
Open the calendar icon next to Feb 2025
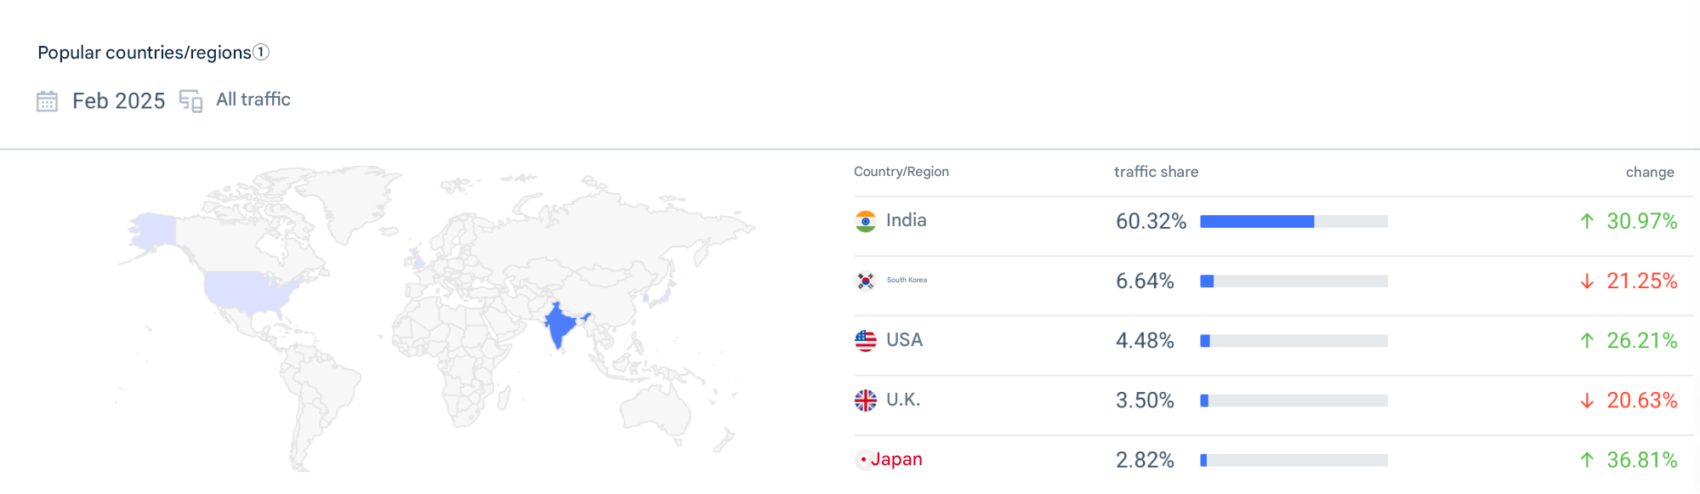pyautogui.click(x=47, y=101)
